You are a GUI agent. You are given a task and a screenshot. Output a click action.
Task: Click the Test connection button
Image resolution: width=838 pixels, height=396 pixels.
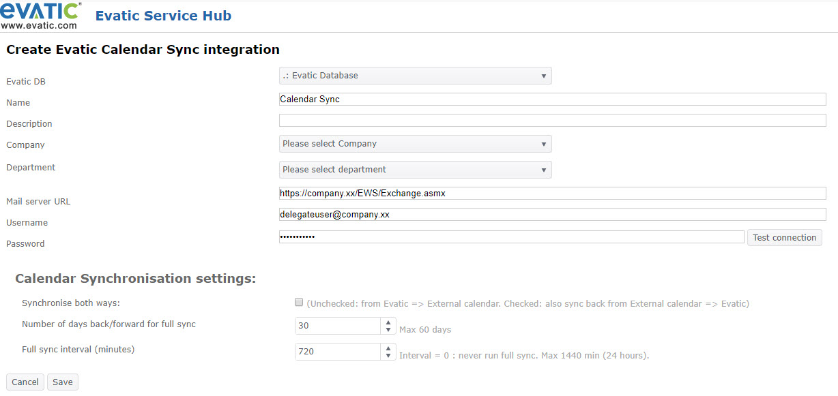click(785, 238)
